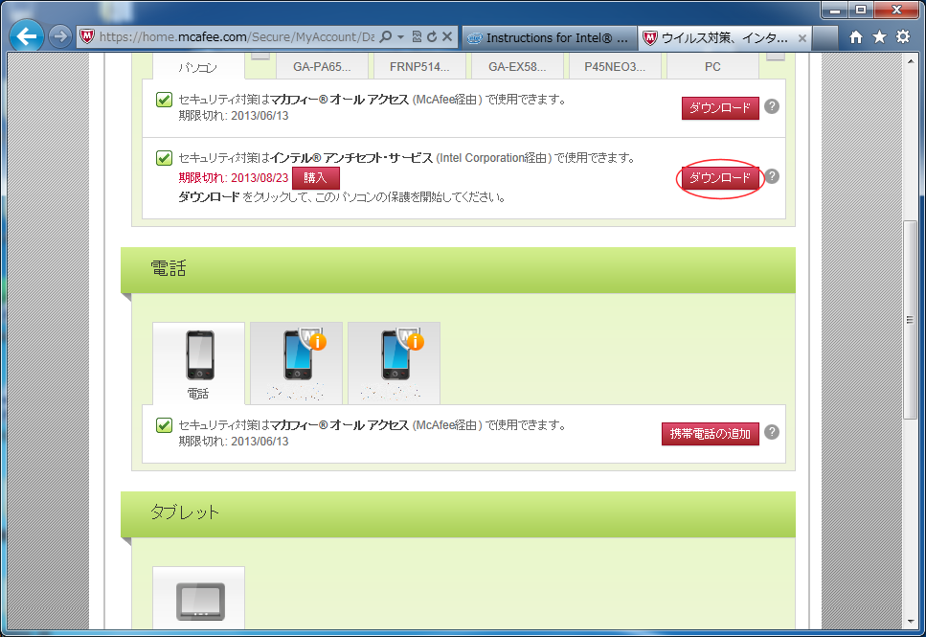Click the empty new tab button
This screenshot has width=926, height=637.
pos(825,37)
